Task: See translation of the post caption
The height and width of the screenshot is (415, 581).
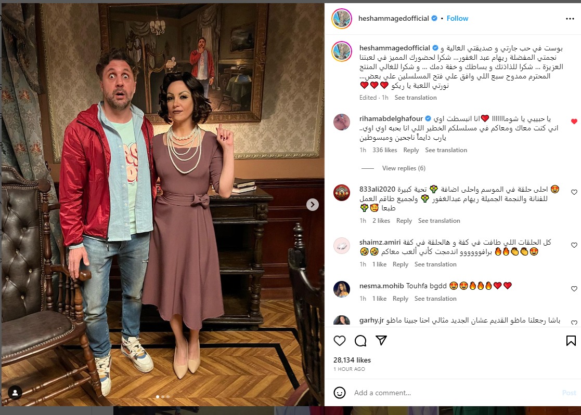Action: point(416,98)
